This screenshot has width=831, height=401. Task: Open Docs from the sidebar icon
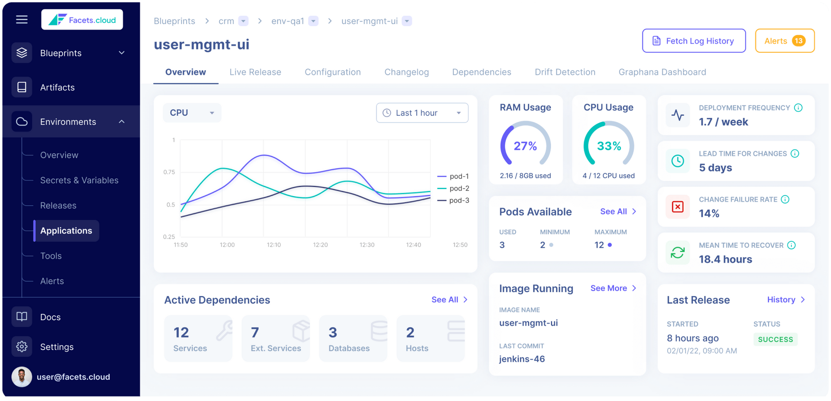point(22,316)
